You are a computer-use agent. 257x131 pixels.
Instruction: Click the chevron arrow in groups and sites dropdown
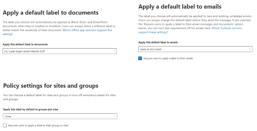(x=114, y=116)
